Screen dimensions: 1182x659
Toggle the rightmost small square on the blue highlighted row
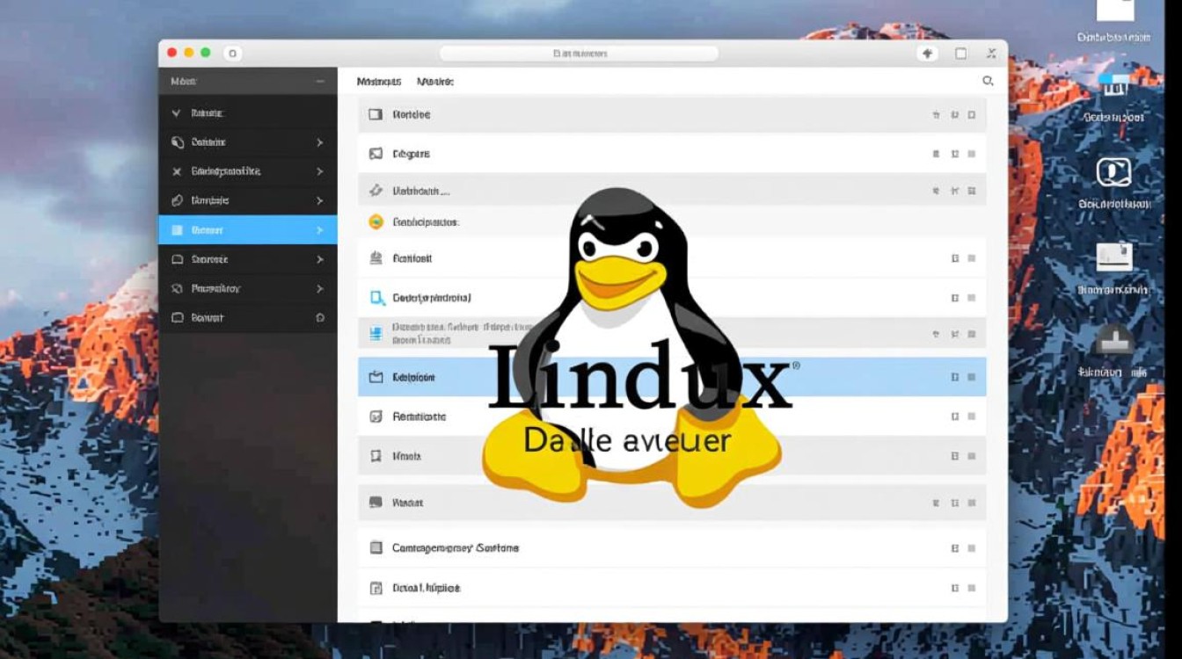[972, 377]
